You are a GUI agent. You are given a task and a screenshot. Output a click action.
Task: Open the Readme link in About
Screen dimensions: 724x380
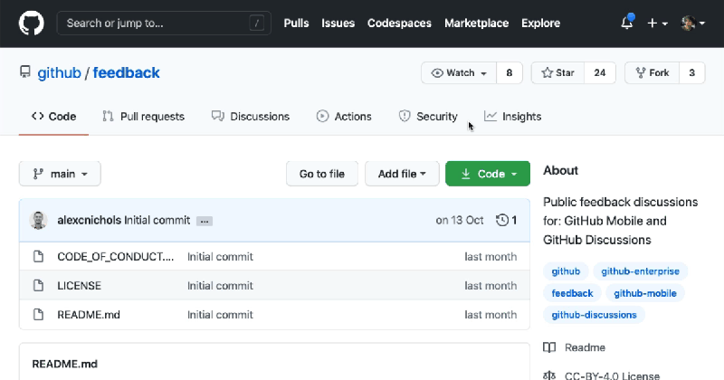585,347
